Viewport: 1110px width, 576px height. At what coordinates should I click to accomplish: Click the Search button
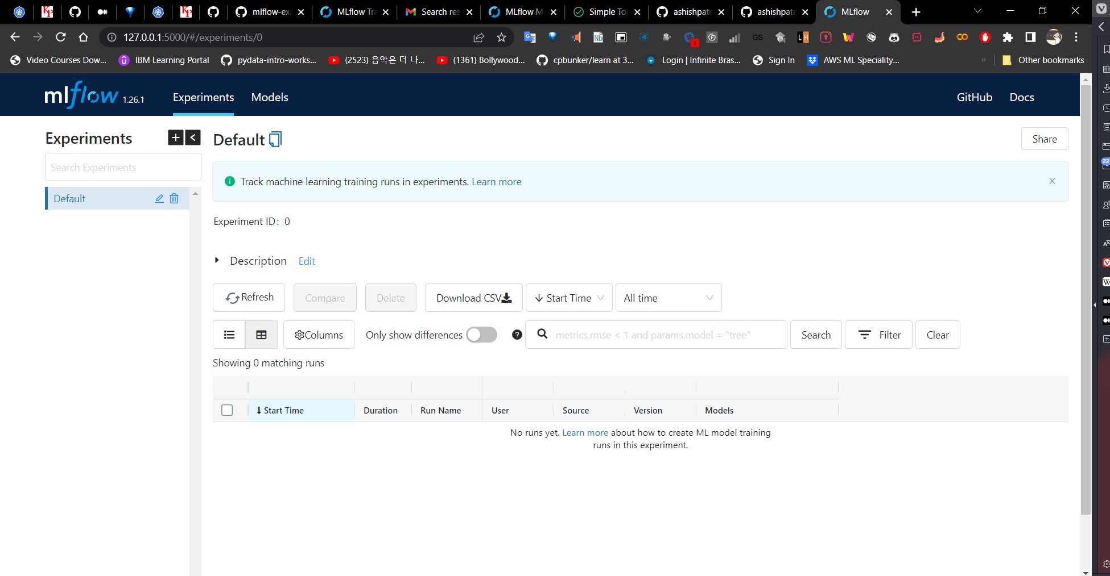click(816, 335)
